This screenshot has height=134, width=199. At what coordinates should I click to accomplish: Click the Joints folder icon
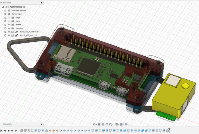coord(13,21)
